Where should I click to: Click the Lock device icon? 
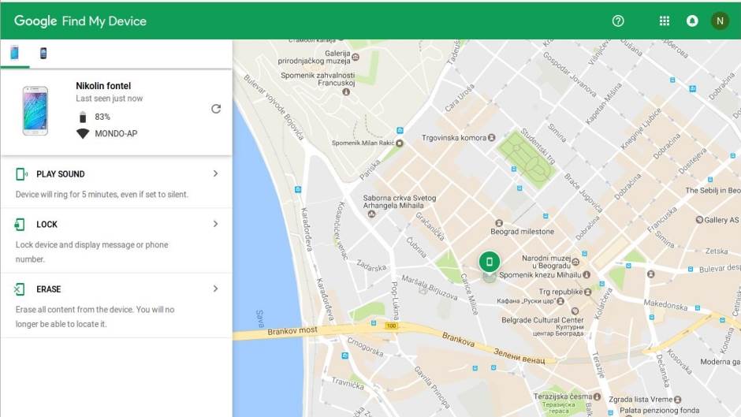tap(20, 225)
